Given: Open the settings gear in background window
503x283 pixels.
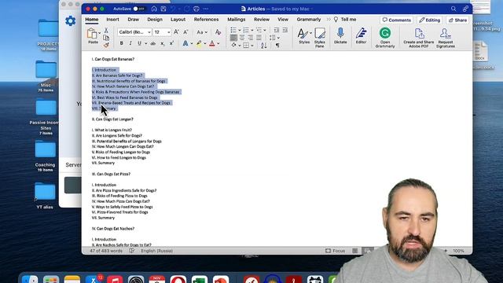Looking at the screenshot, I should pos(70,21).
